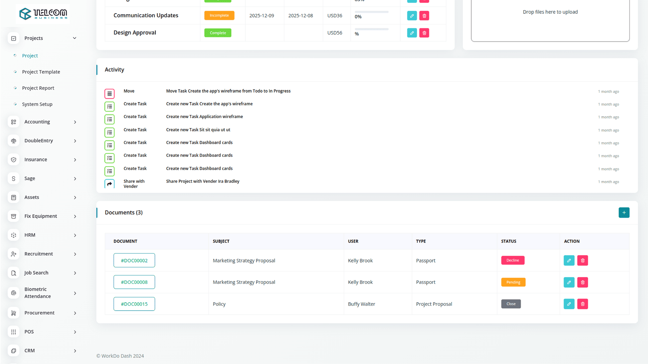
Task: Collapse the Projects menu chevron
Action: [x=75, y=38]
